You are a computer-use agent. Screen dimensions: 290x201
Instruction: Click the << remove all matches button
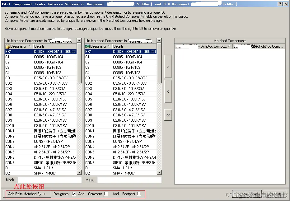pos(168,115)
